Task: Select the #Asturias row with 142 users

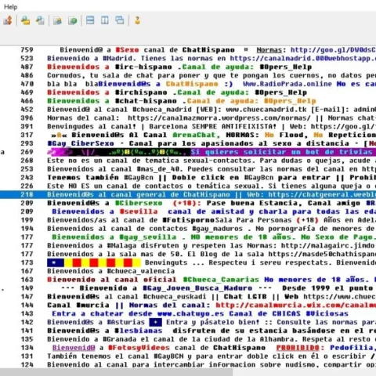Action: click(x=188, y=322)
